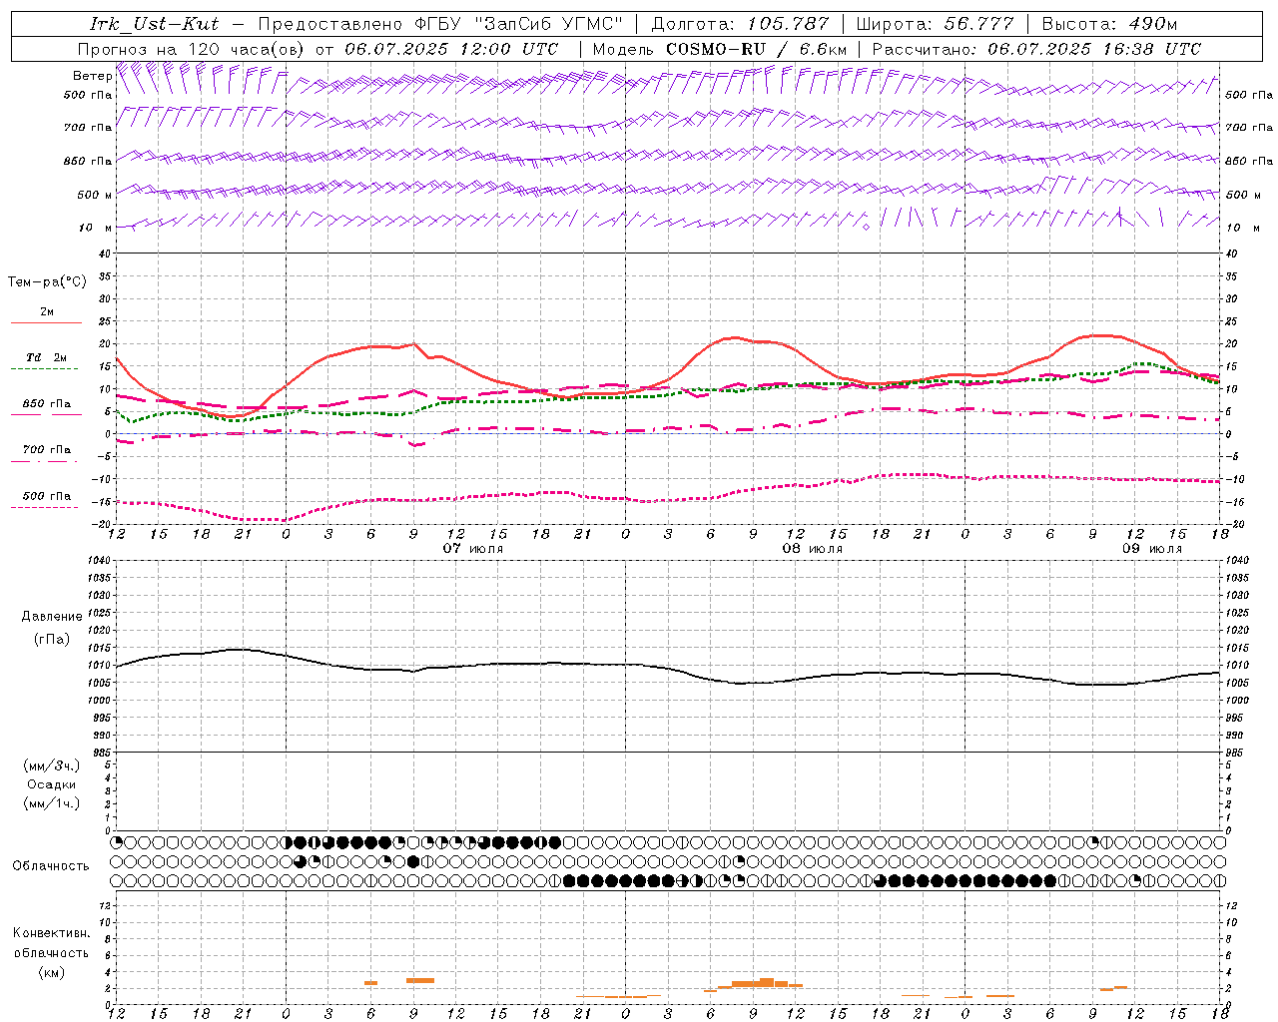The height and width of the screenshot is (1022, 1278).
Task: Click the "Долгота: 105.787" header field
Action: click(x=740, y=24)
